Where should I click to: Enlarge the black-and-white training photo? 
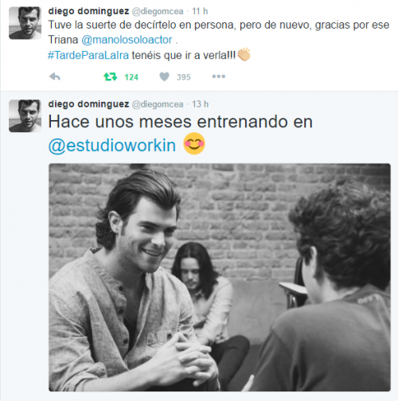220,278
